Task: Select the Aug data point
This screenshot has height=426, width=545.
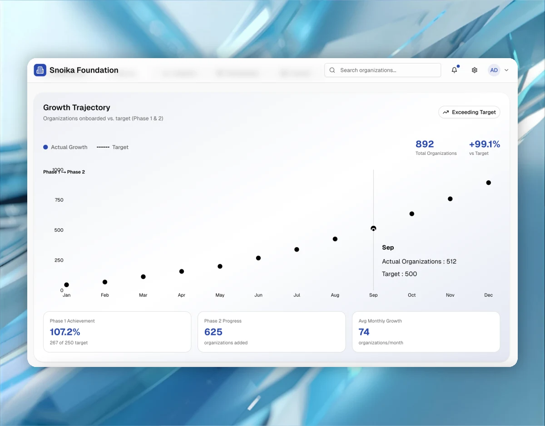Action: (x=335, y=239)
